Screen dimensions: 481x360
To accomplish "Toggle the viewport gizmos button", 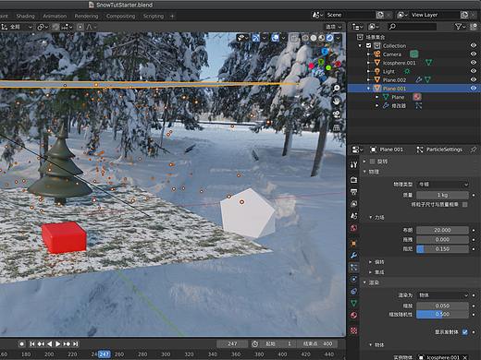I will tap(256, 38).
